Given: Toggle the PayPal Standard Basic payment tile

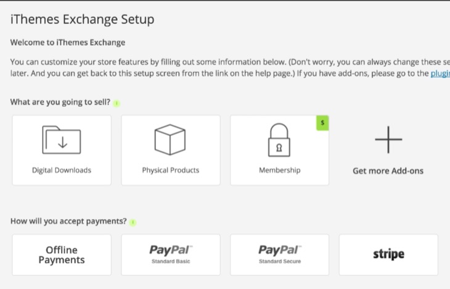Looking at the screenshot, I should coord(171,255).
